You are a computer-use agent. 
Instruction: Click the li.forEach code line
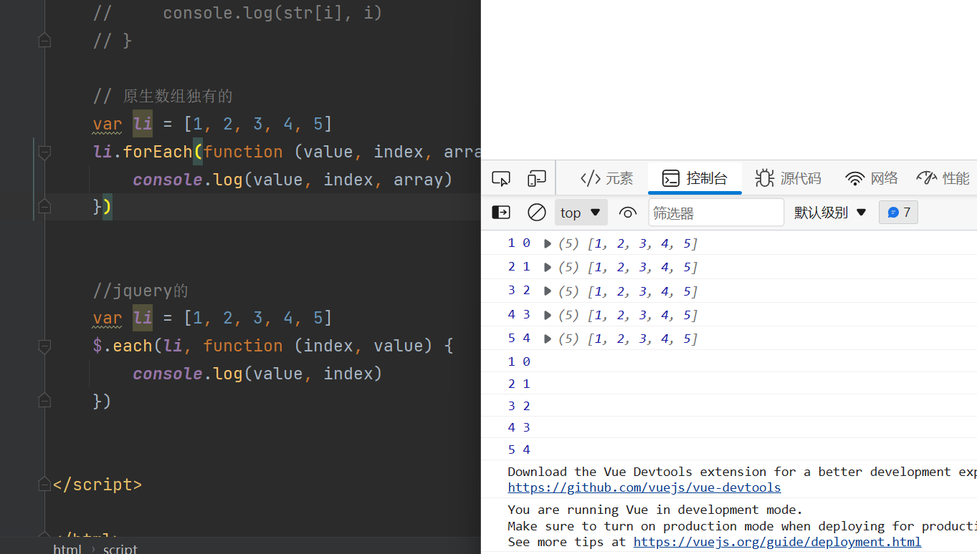(286, 152)
